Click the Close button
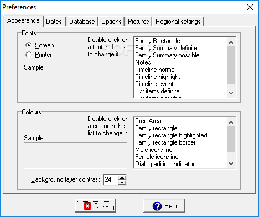The height and width of the screenshot is (217, 259). click(95, 205)
